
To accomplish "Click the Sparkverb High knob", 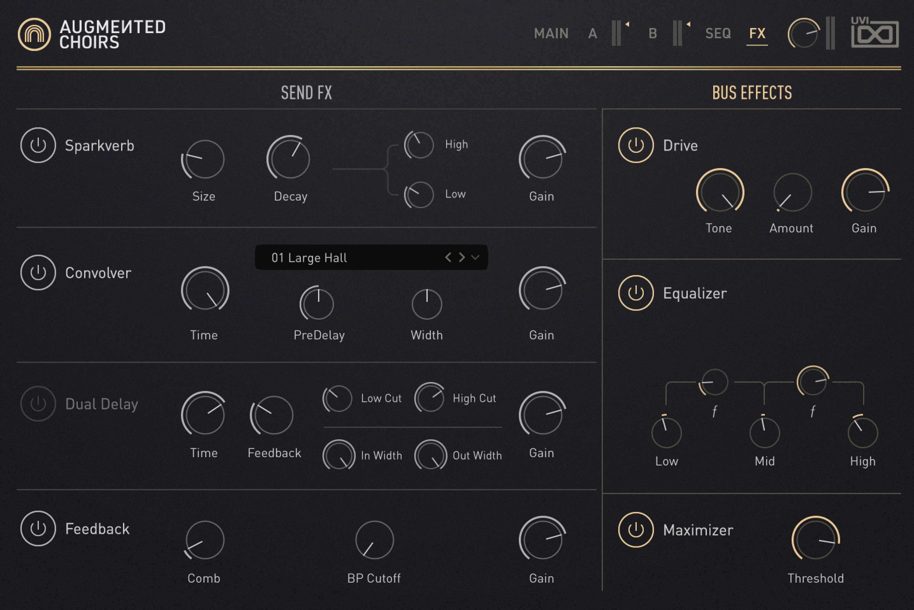I will pos(419,145).
